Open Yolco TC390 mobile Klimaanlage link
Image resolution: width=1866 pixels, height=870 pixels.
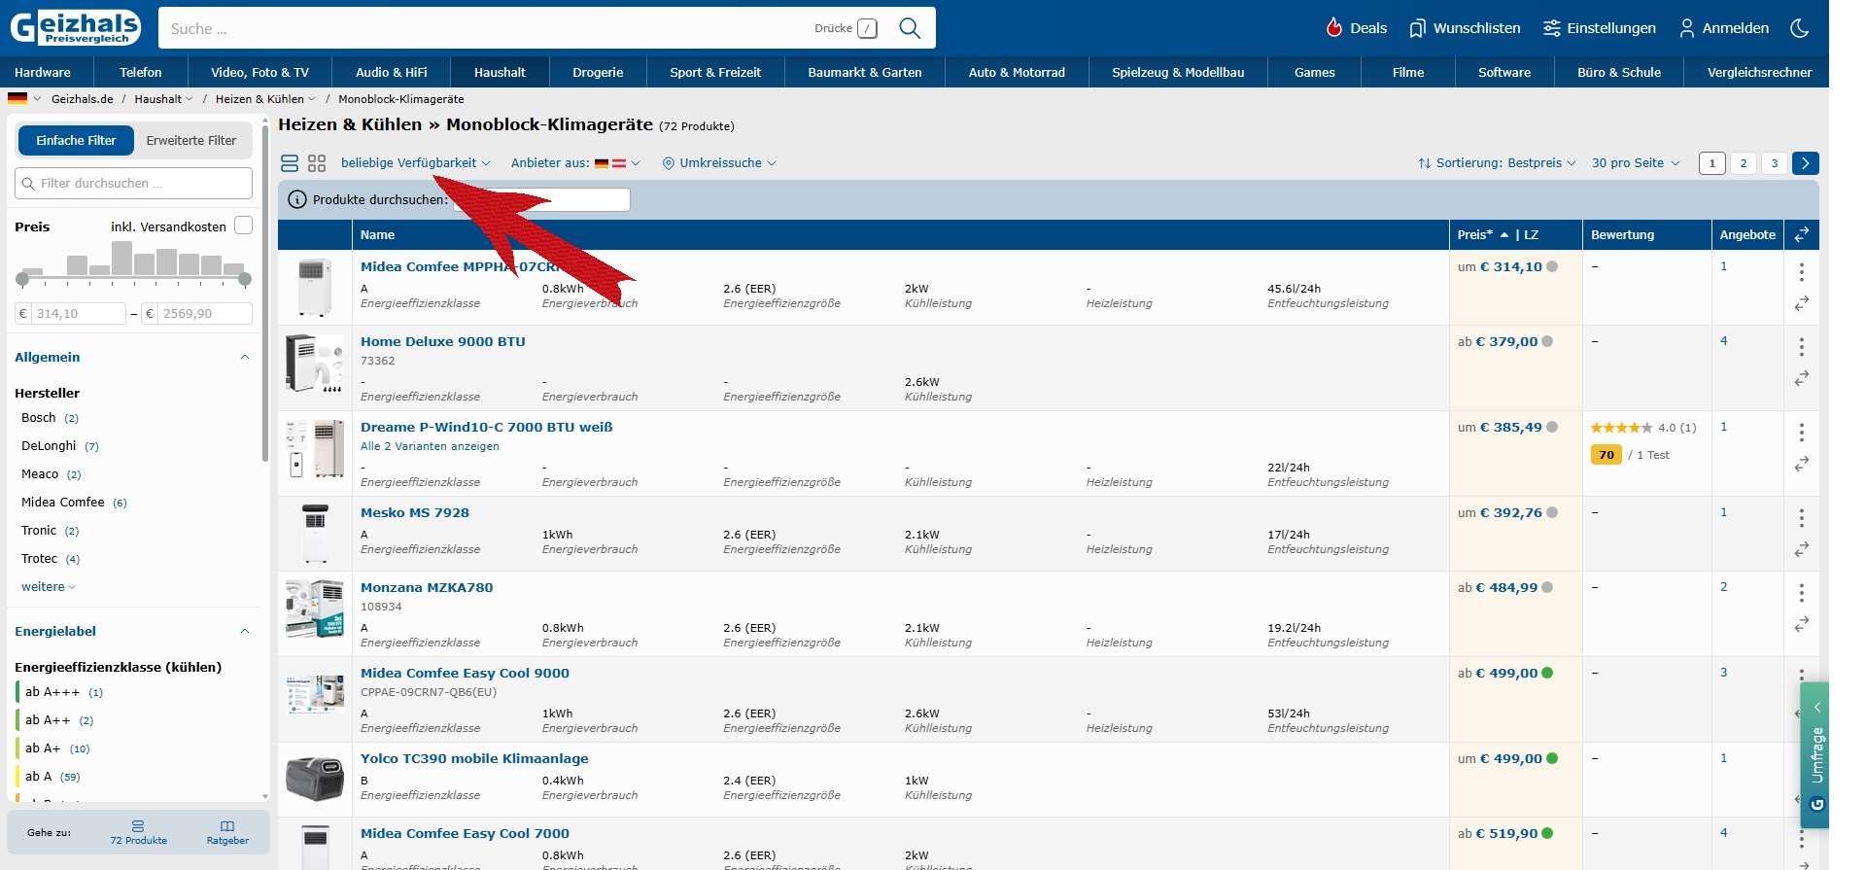click(x=474, y=759)
